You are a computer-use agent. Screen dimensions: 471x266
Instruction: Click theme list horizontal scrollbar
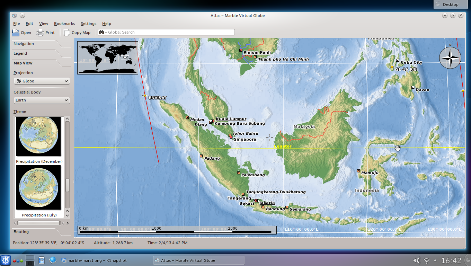tap(39, 223)
